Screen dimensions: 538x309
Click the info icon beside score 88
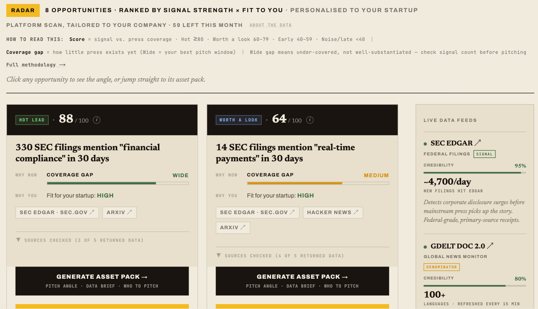pos(97,120)
